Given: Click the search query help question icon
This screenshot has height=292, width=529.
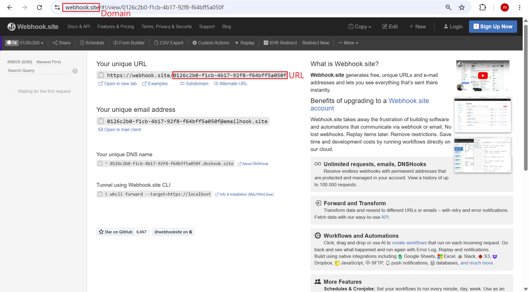Looking at the screenshot, I should coord(75,71).
